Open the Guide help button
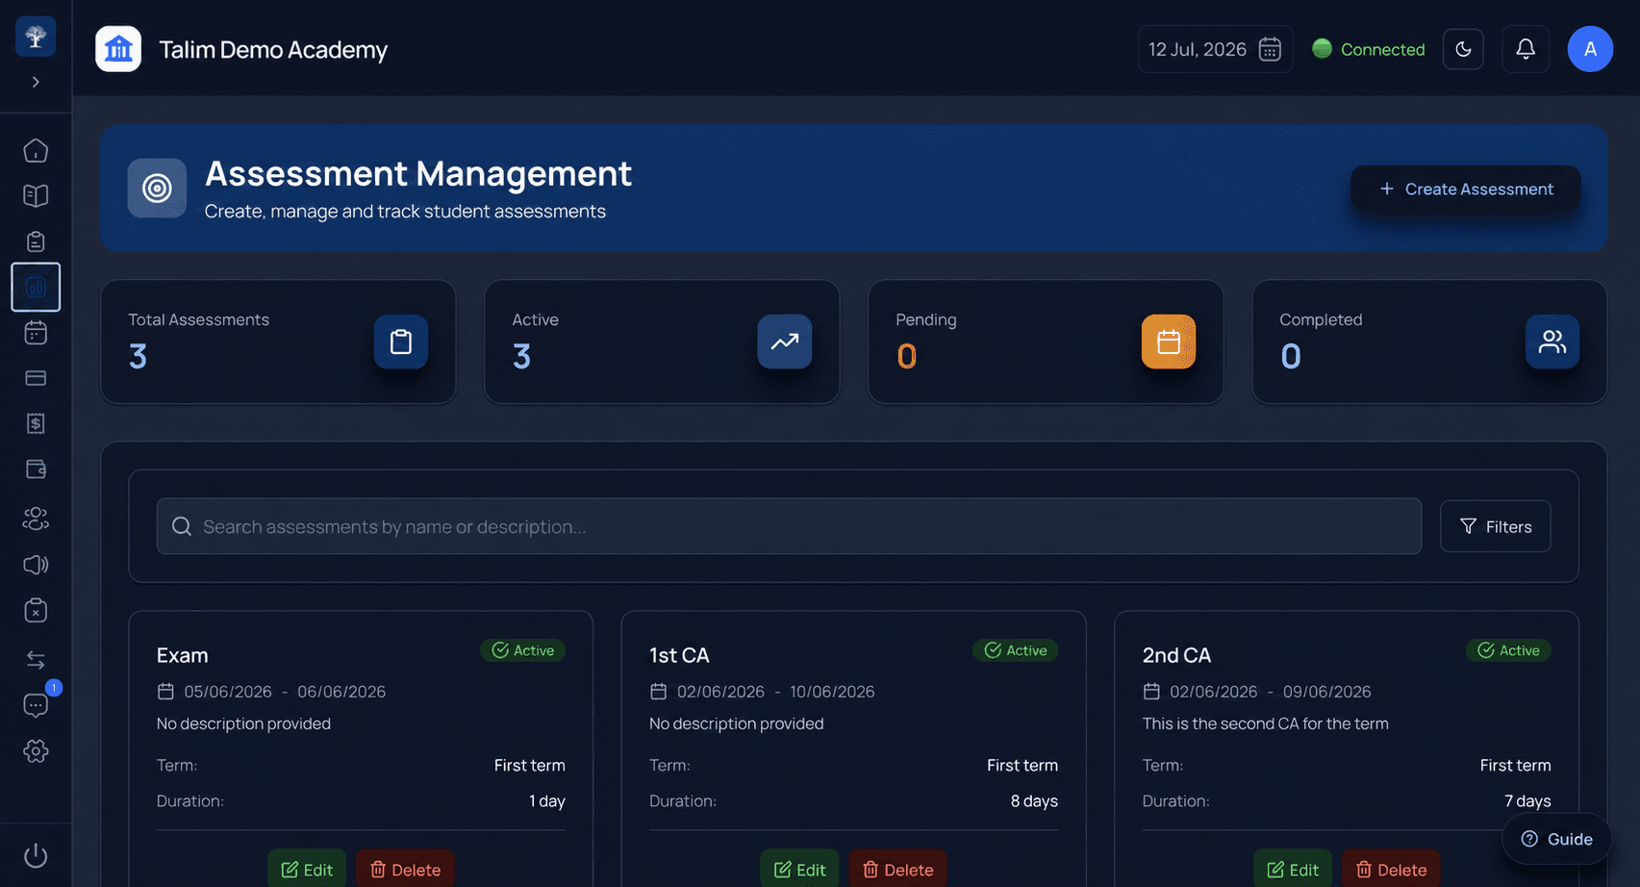Image resolution: width=1640 pixels, height=887 pixels. (1556, 839)
